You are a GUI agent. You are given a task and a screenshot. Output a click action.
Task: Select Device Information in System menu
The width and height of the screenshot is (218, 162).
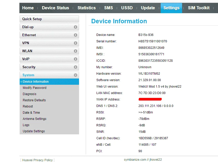[49, 82]
